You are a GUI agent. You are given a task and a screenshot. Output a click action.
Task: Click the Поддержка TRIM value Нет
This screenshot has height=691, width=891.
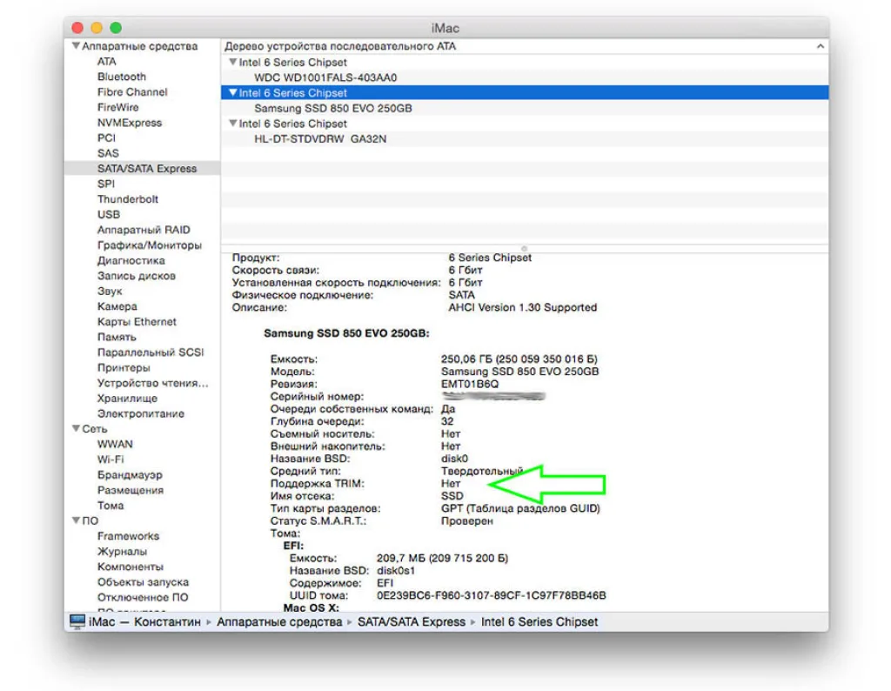(x=451, y=484)
